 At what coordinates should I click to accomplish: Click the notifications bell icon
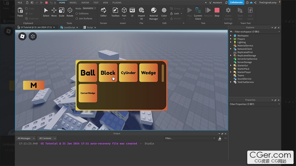click(226, 2)
